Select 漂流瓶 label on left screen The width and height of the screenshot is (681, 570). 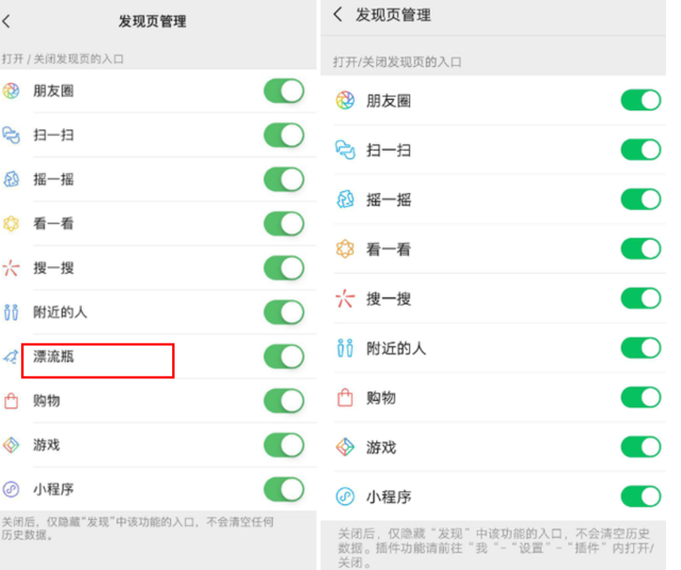click(x=53, y=356)
